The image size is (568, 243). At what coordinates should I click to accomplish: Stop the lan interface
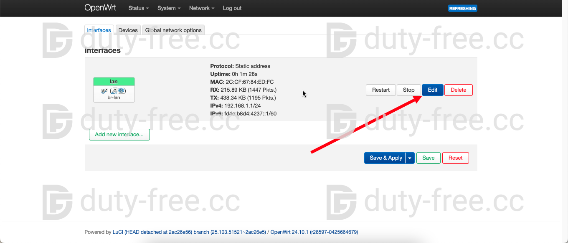click(408, 90)
